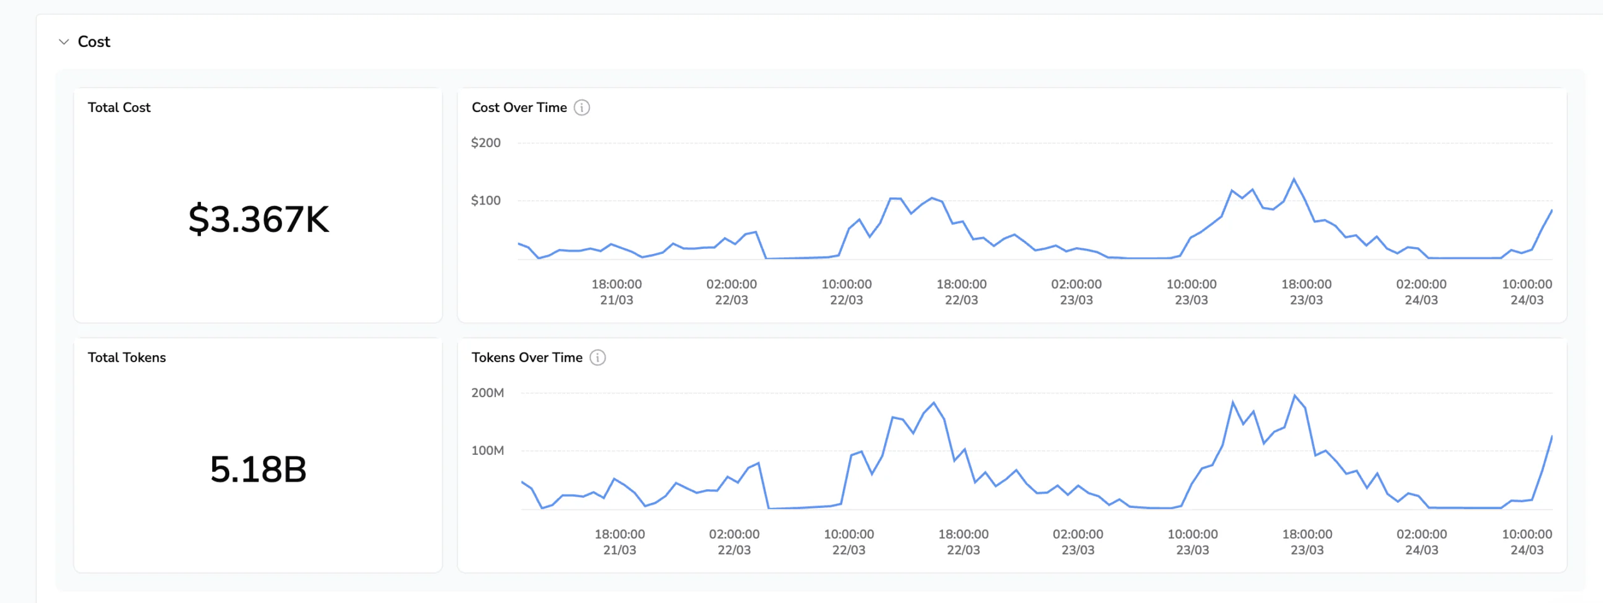Click the info icon beside Cost Over Time
This screenshot has height=603, width=1603.
[582, 108]
